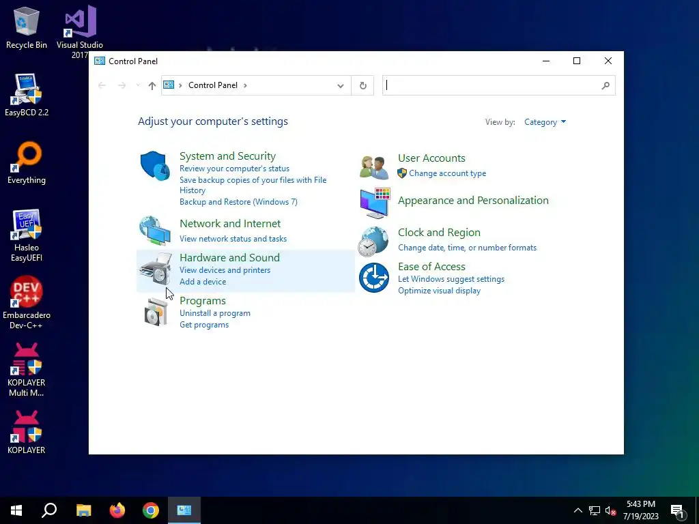Click the Control Panel address bar icon
The height and width of the screenshot is (524, 699).
point(169,85)
